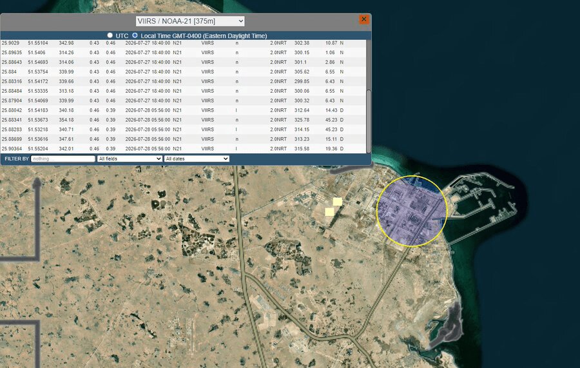Select table row with latitude 25.9029
The height and width of the screenshot is (368, 580).
point(183,43)
